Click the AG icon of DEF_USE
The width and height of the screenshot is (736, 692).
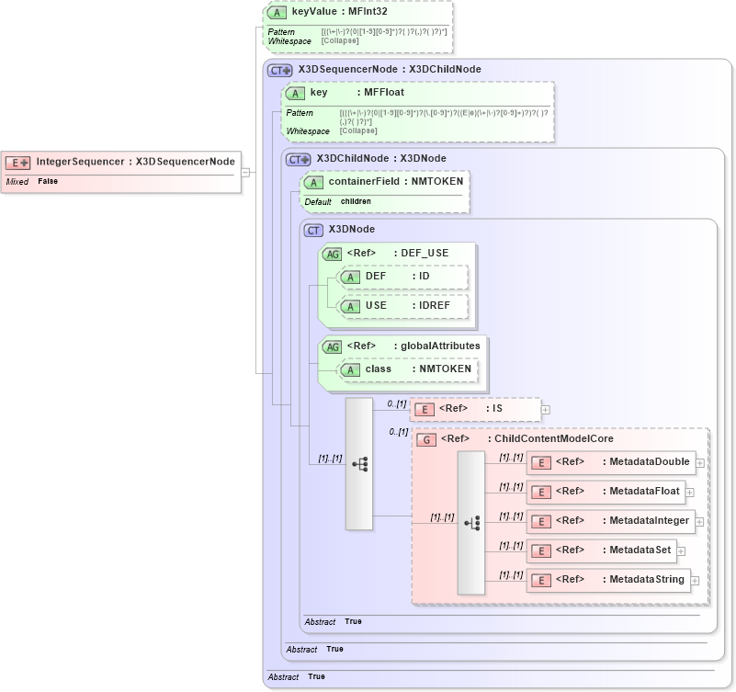pos(333,254)
